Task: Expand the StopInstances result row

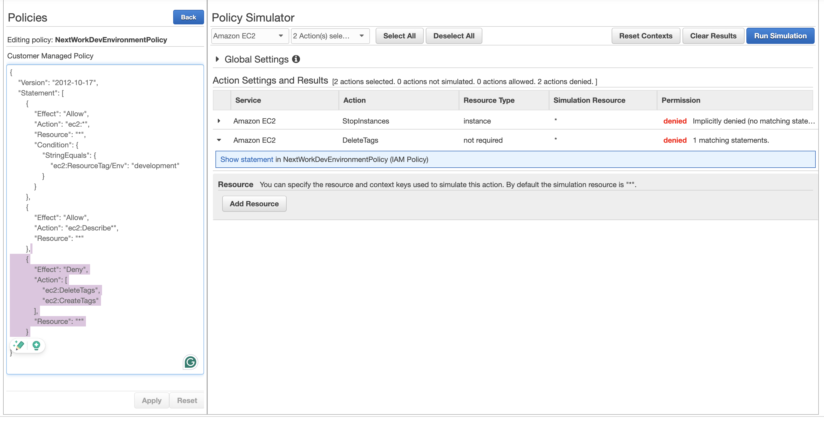Action: point(219,121)
